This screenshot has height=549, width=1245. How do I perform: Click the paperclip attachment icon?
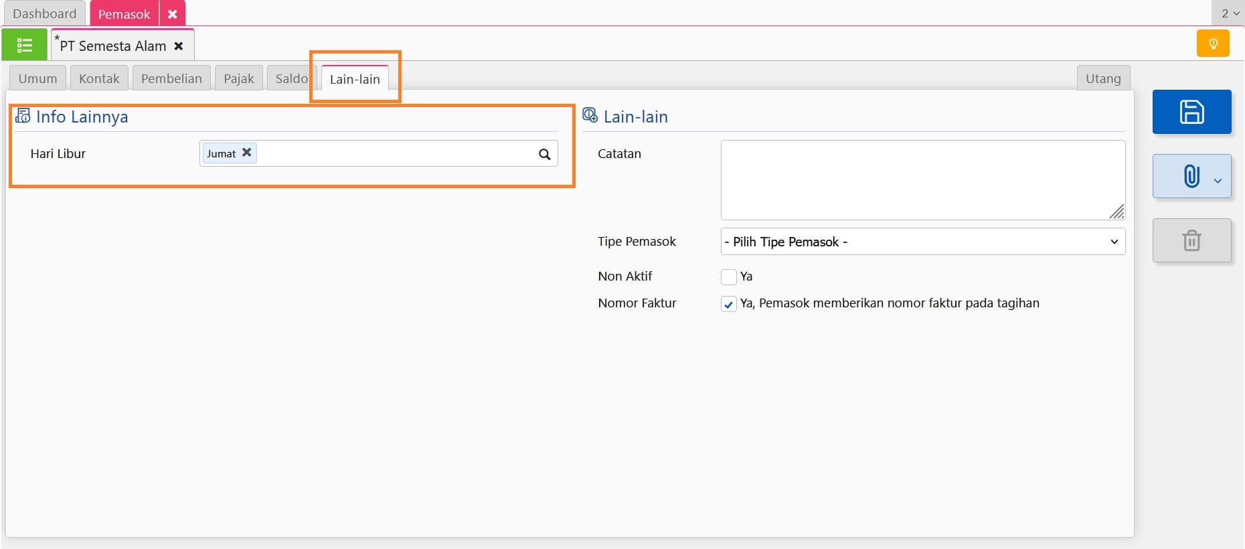click(1191, 176)
